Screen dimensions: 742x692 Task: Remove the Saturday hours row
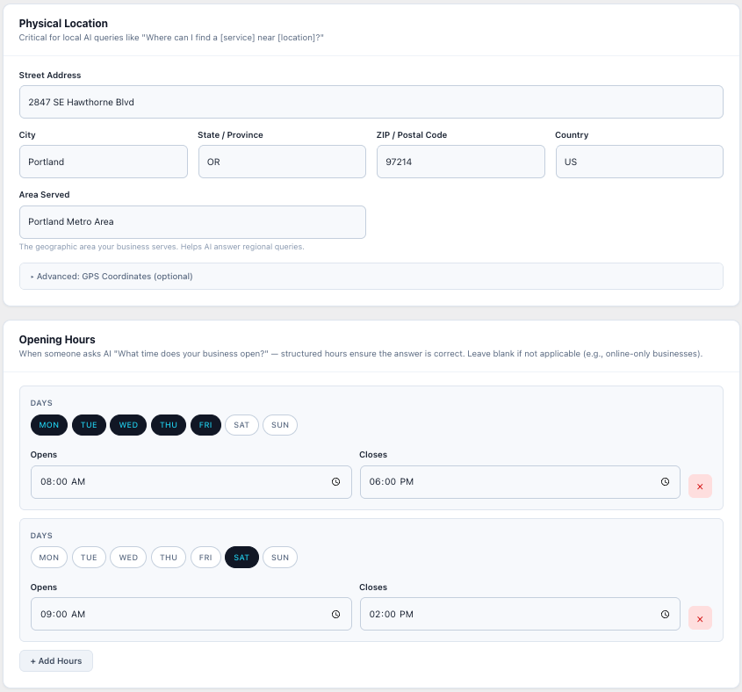700,618
